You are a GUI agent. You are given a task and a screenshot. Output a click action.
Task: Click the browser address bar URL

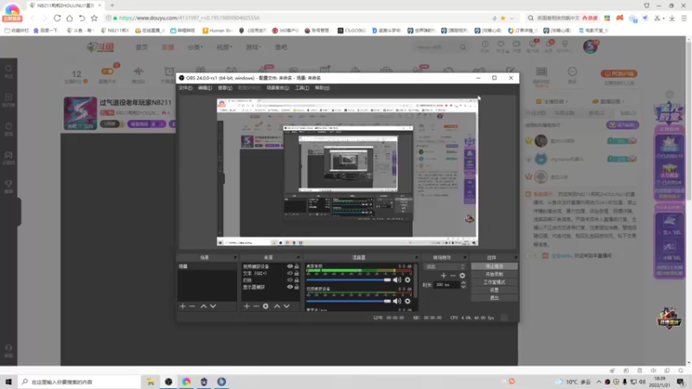[x=189, y=18]
